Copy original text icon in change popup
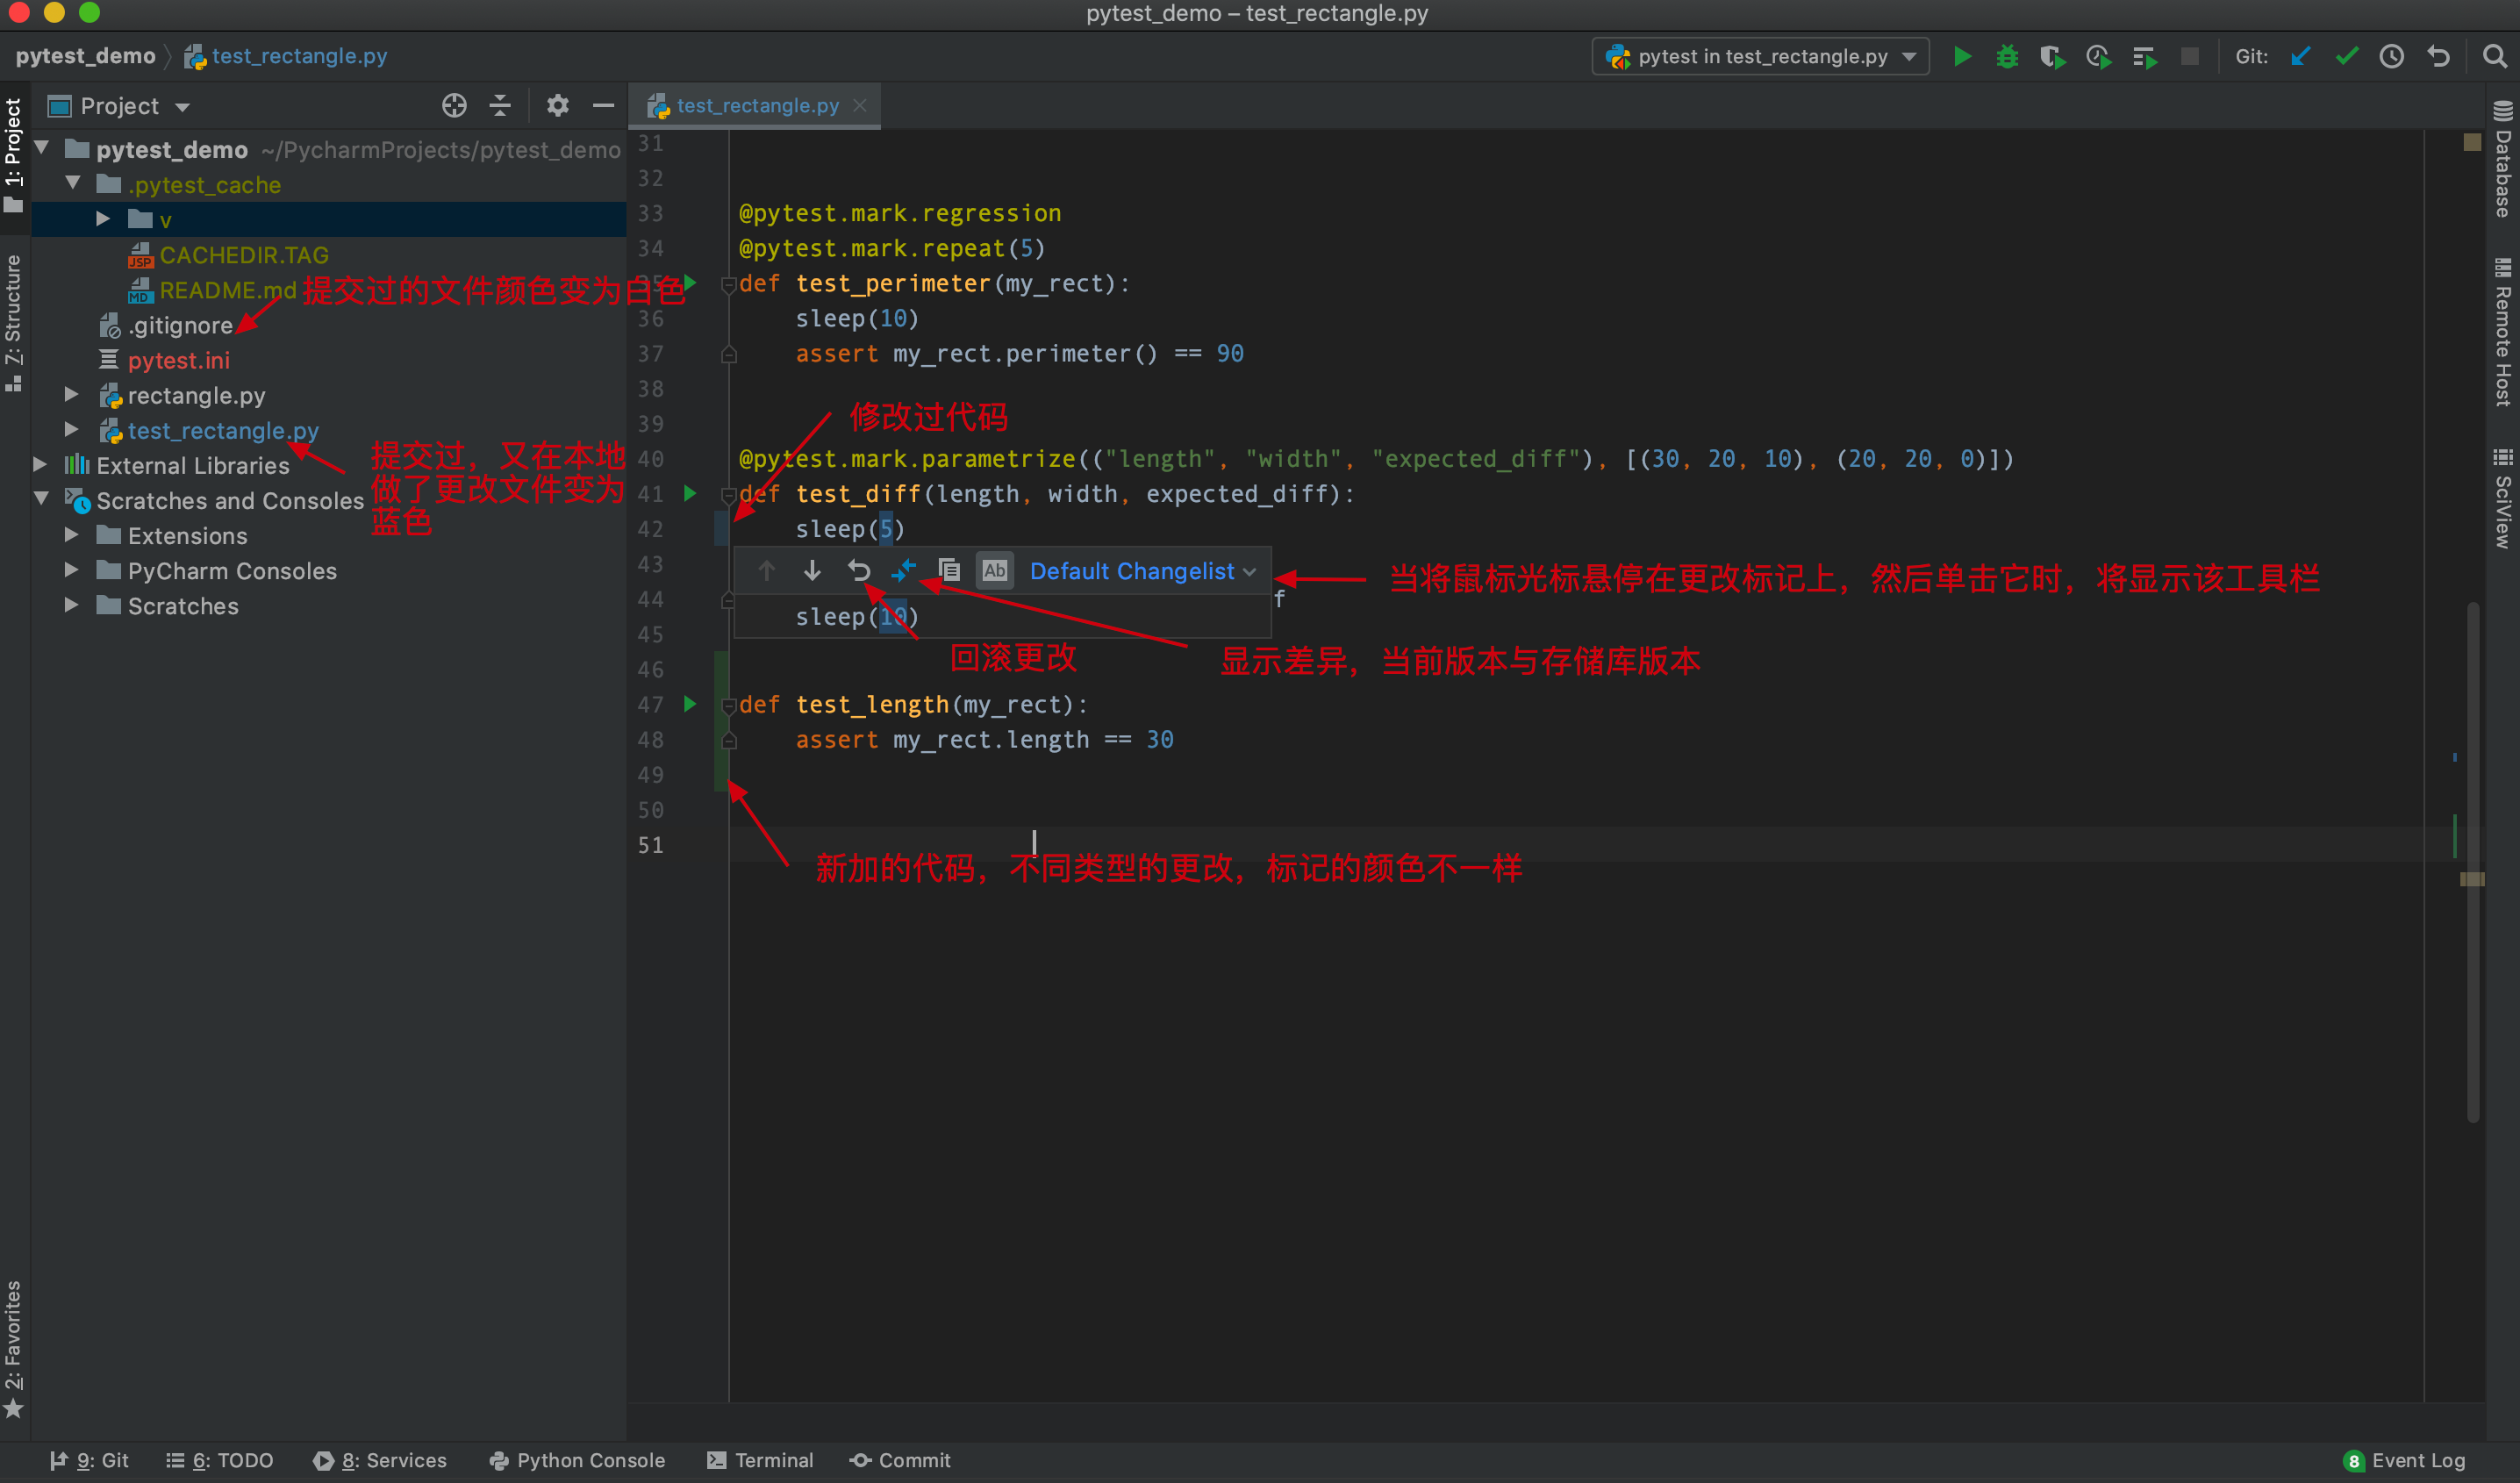 pos(949,571)
